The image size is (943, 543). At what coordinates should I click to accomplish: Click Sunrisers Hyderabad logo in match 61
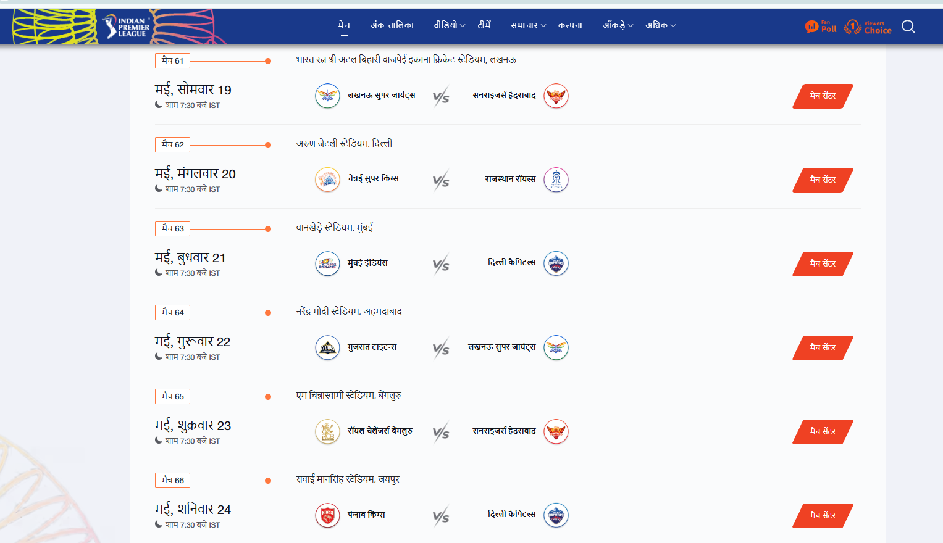point(556,96)
